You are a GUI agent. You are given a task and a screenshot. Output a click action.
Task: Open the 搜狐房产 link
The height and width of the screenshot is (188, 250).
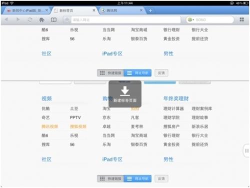pos(171,126)
